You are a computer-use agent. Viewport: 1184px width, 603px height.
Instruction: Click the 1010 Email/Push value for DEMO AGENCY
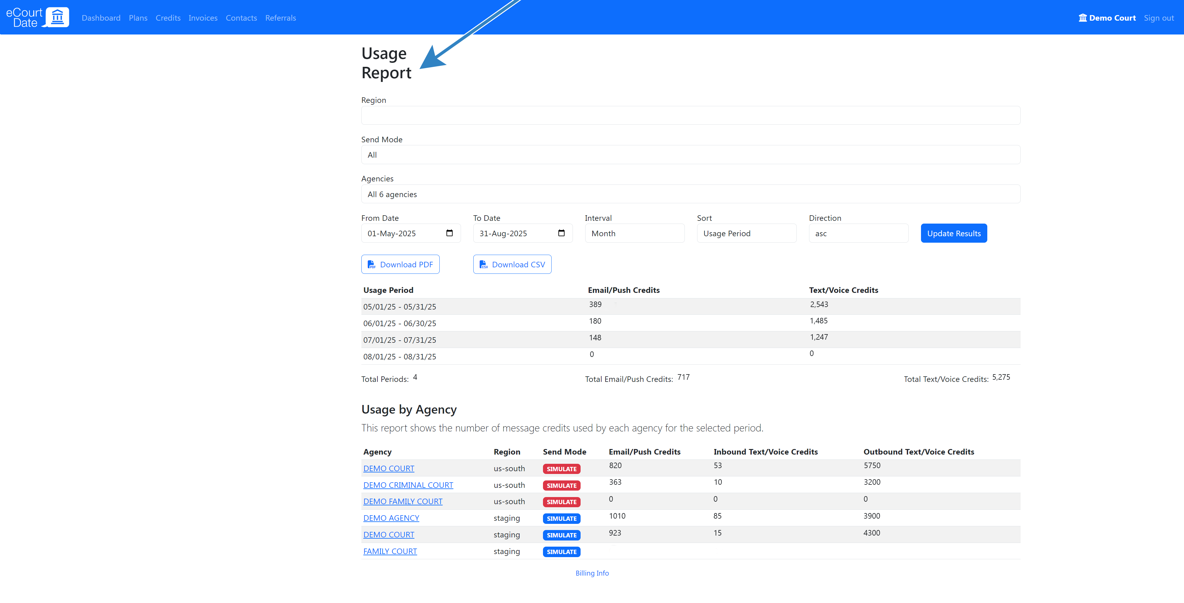coord(617,516)
